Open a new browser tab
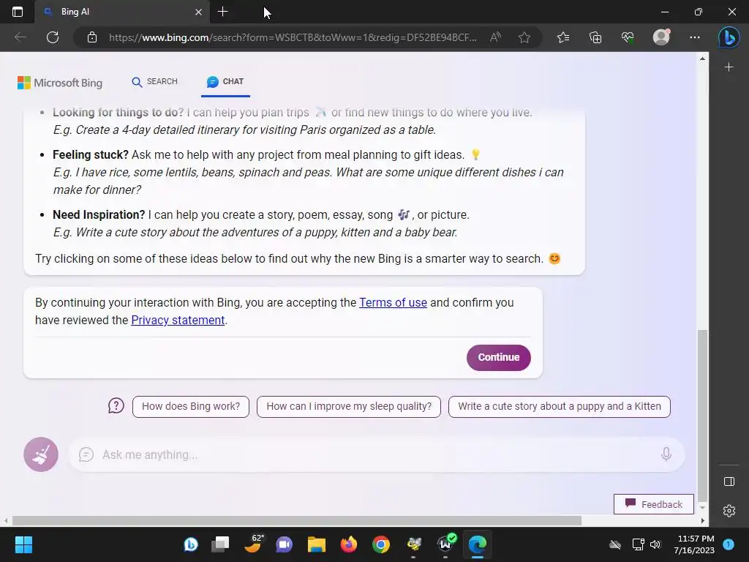749x562 pixels. [222, 12]
